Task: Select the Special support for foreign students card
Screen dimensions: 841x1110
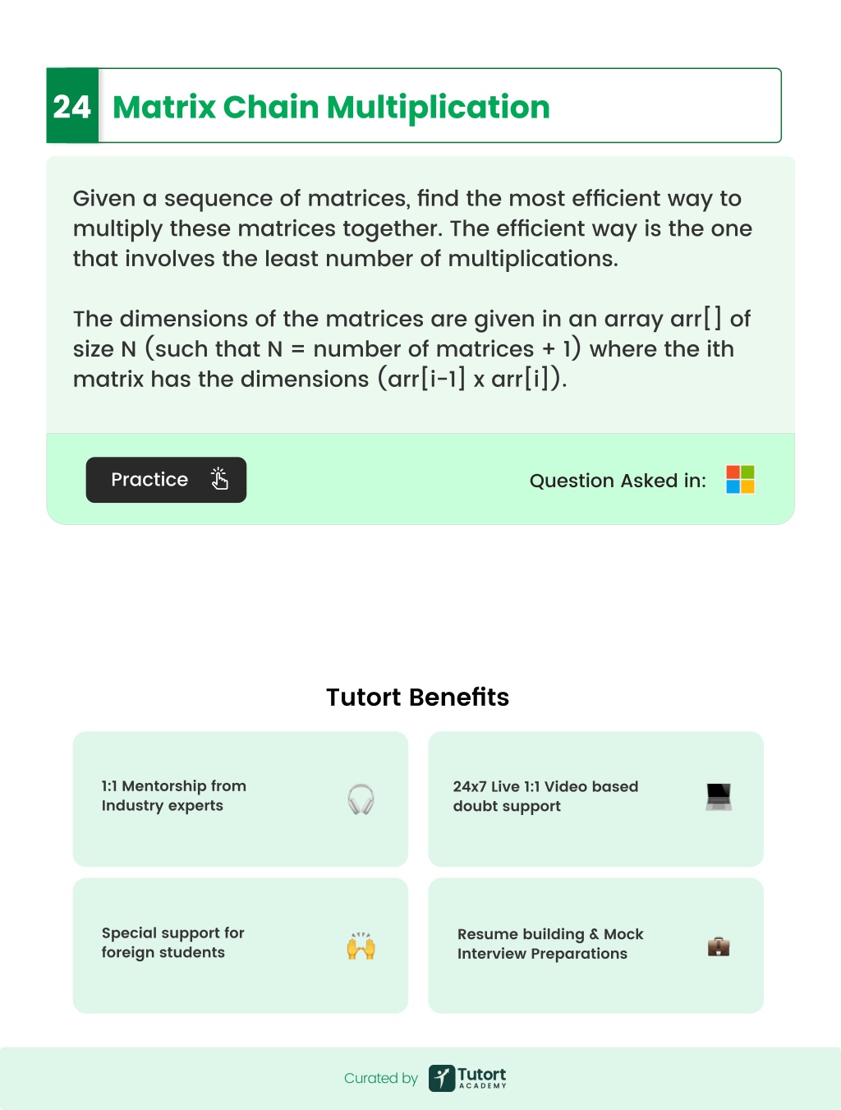Action: pos(241,946)
